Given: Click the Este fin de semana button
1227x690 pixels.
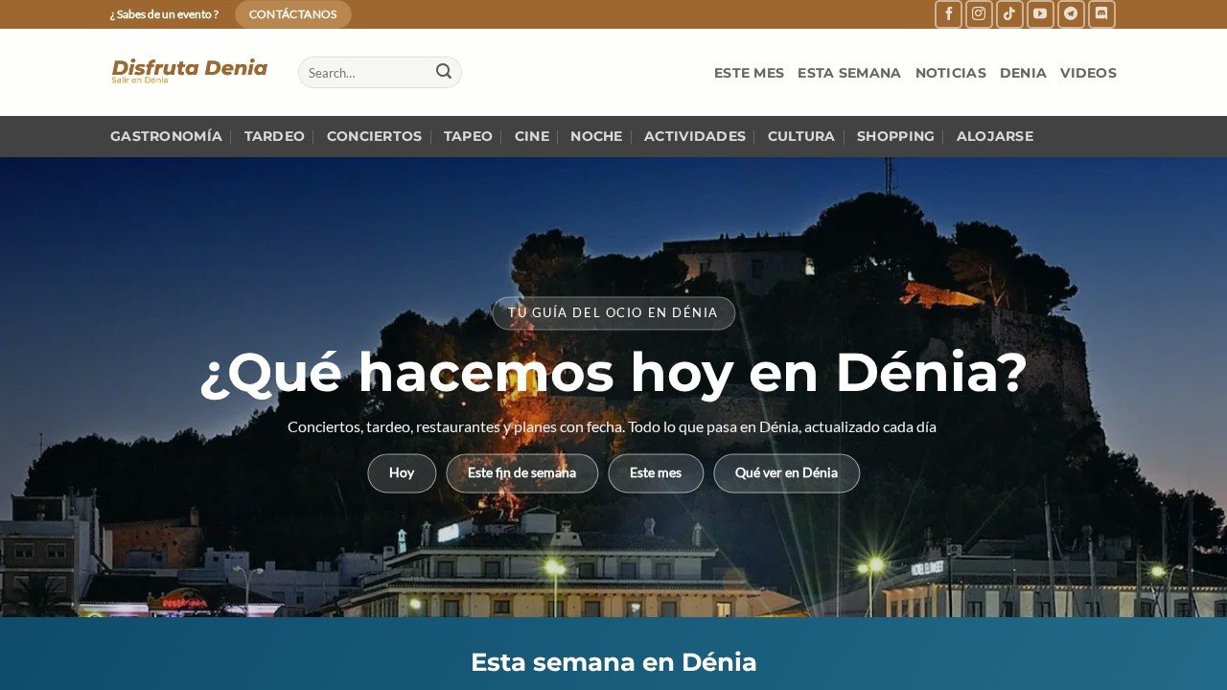Looking at the screenshot, I should [x=522, y=473].
